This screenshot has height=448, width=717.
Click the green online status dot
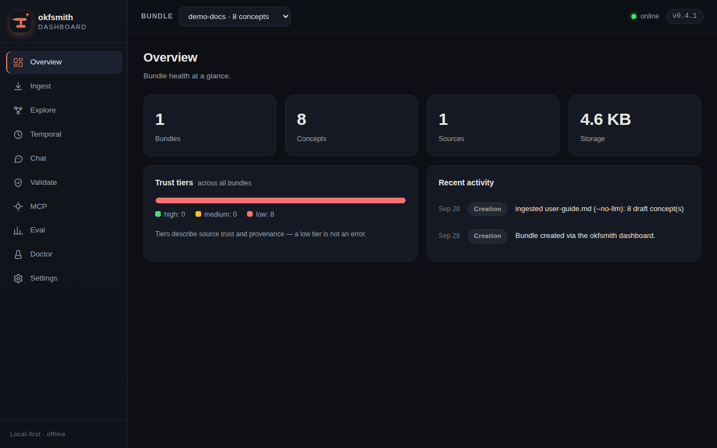click(x=634, y=16)
